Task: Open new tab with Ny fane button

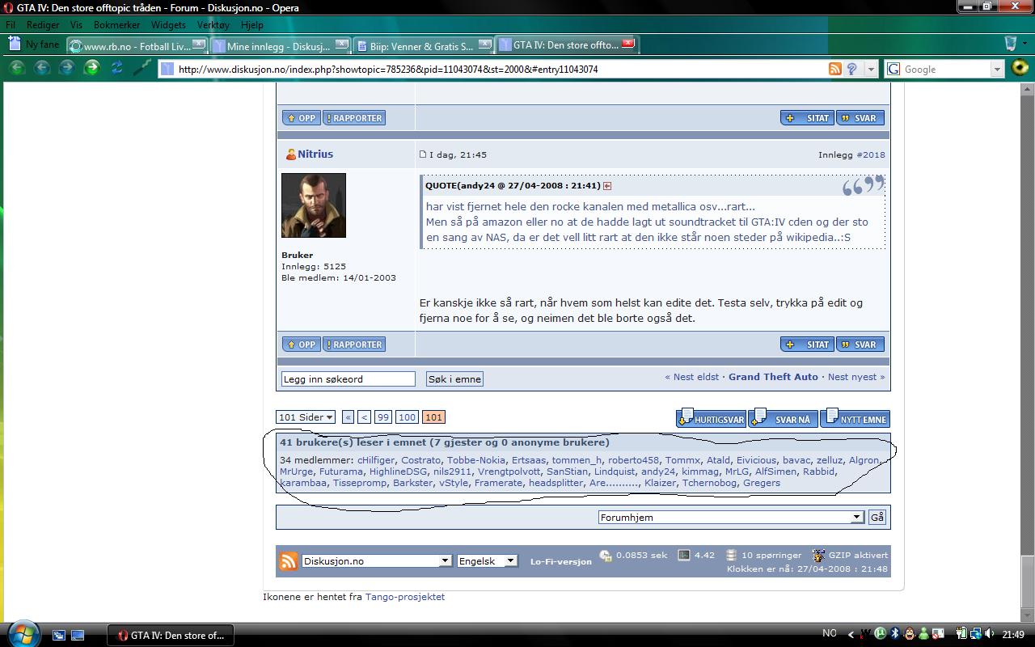Action: pos(34,44)
